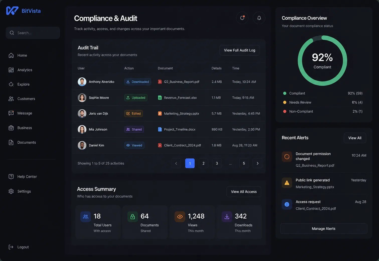Go to next page with right chevron

258,163
